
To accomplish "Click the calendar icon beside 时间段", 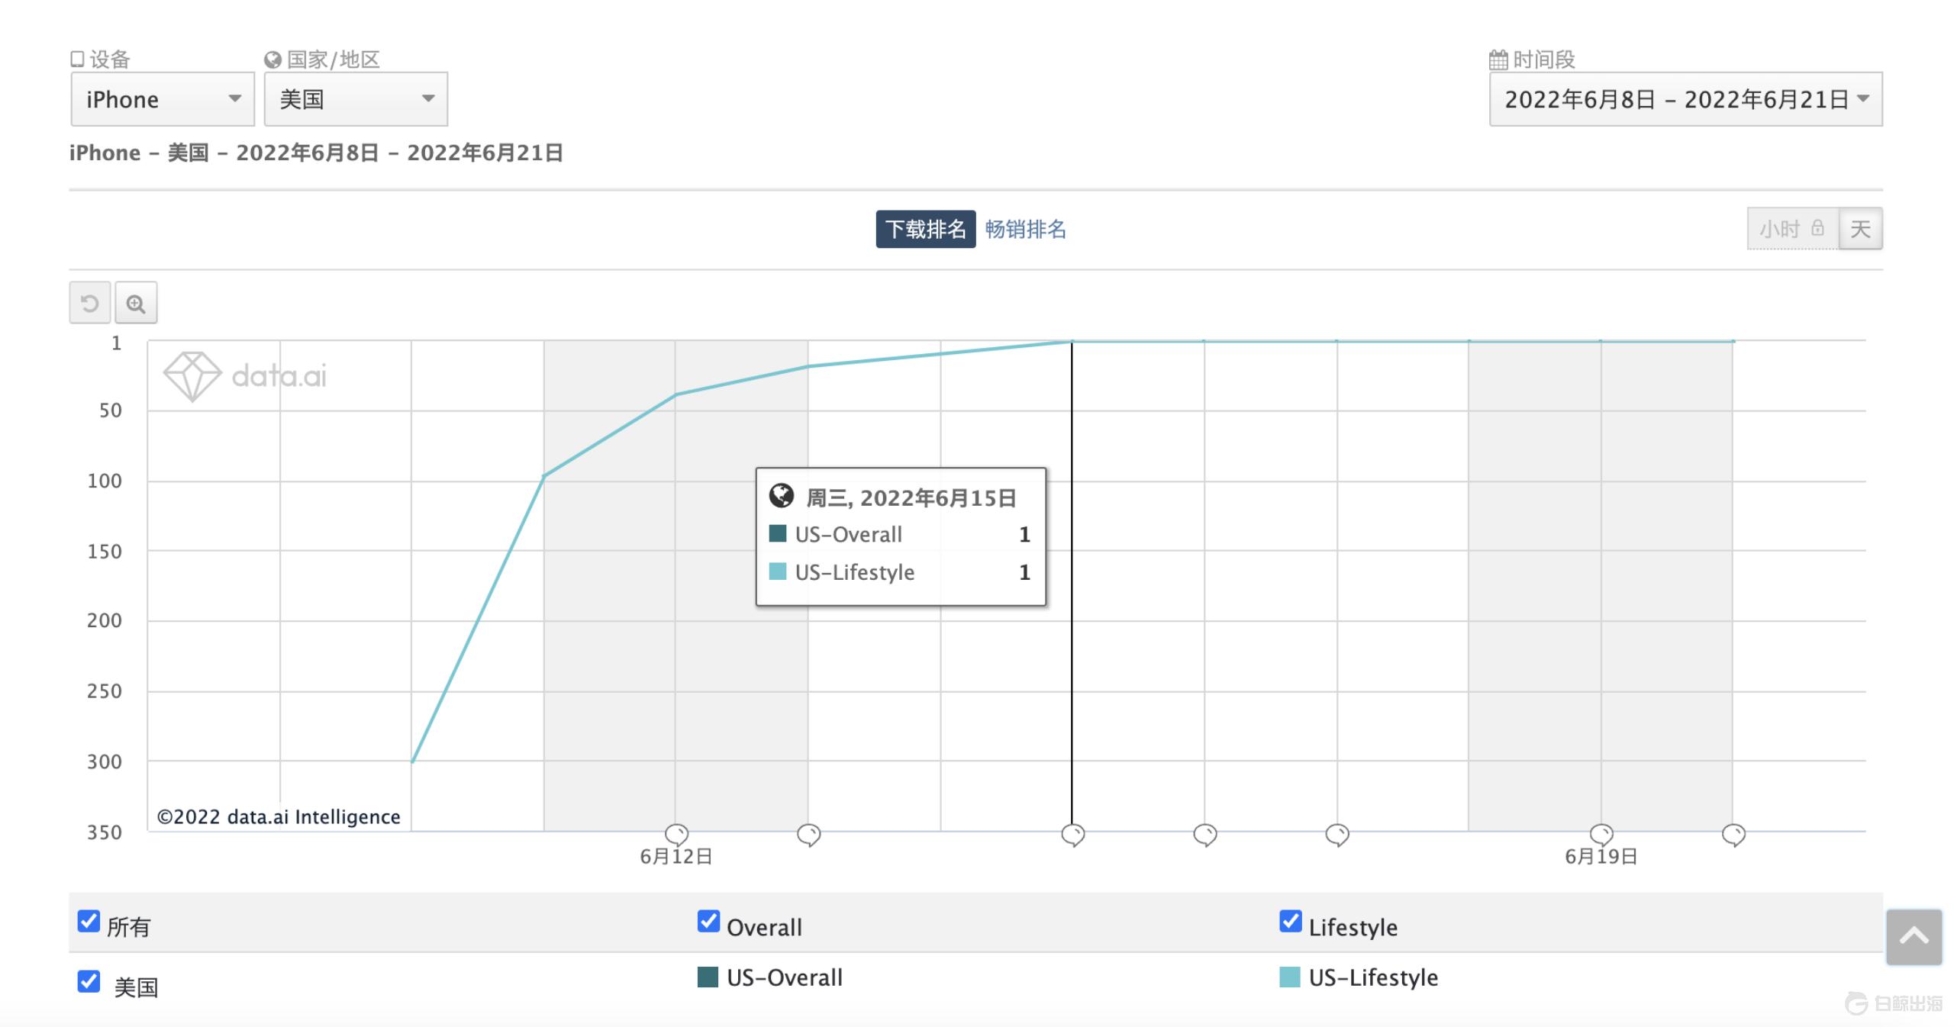I will tap(1498, 60).
